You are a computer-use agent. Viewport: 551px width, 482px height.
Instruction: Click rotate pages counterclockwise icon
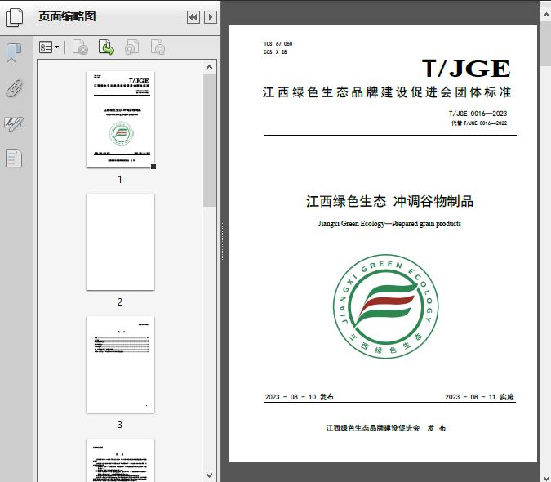132,47
